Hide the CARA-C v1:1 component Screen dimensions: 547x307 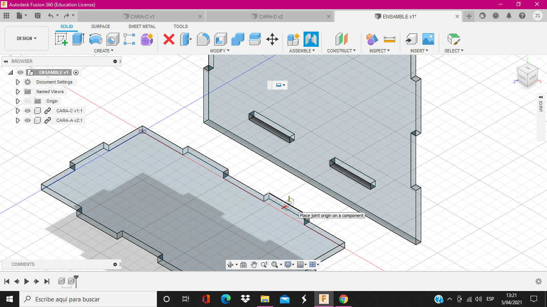coord(28,111)
